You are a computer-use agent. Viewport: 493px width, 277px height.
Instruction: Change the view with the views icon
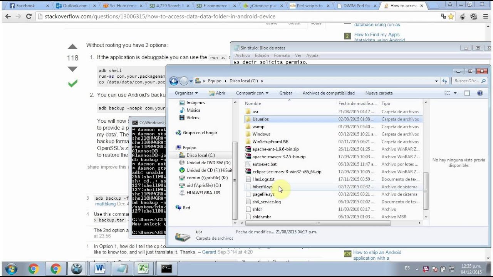(447, 93)
